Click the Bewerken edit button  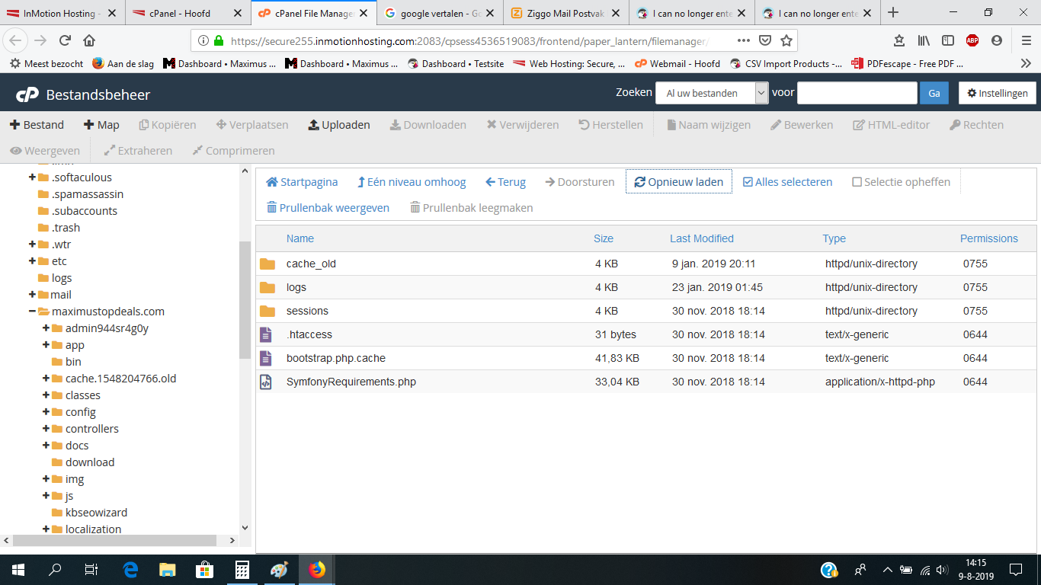802,125
